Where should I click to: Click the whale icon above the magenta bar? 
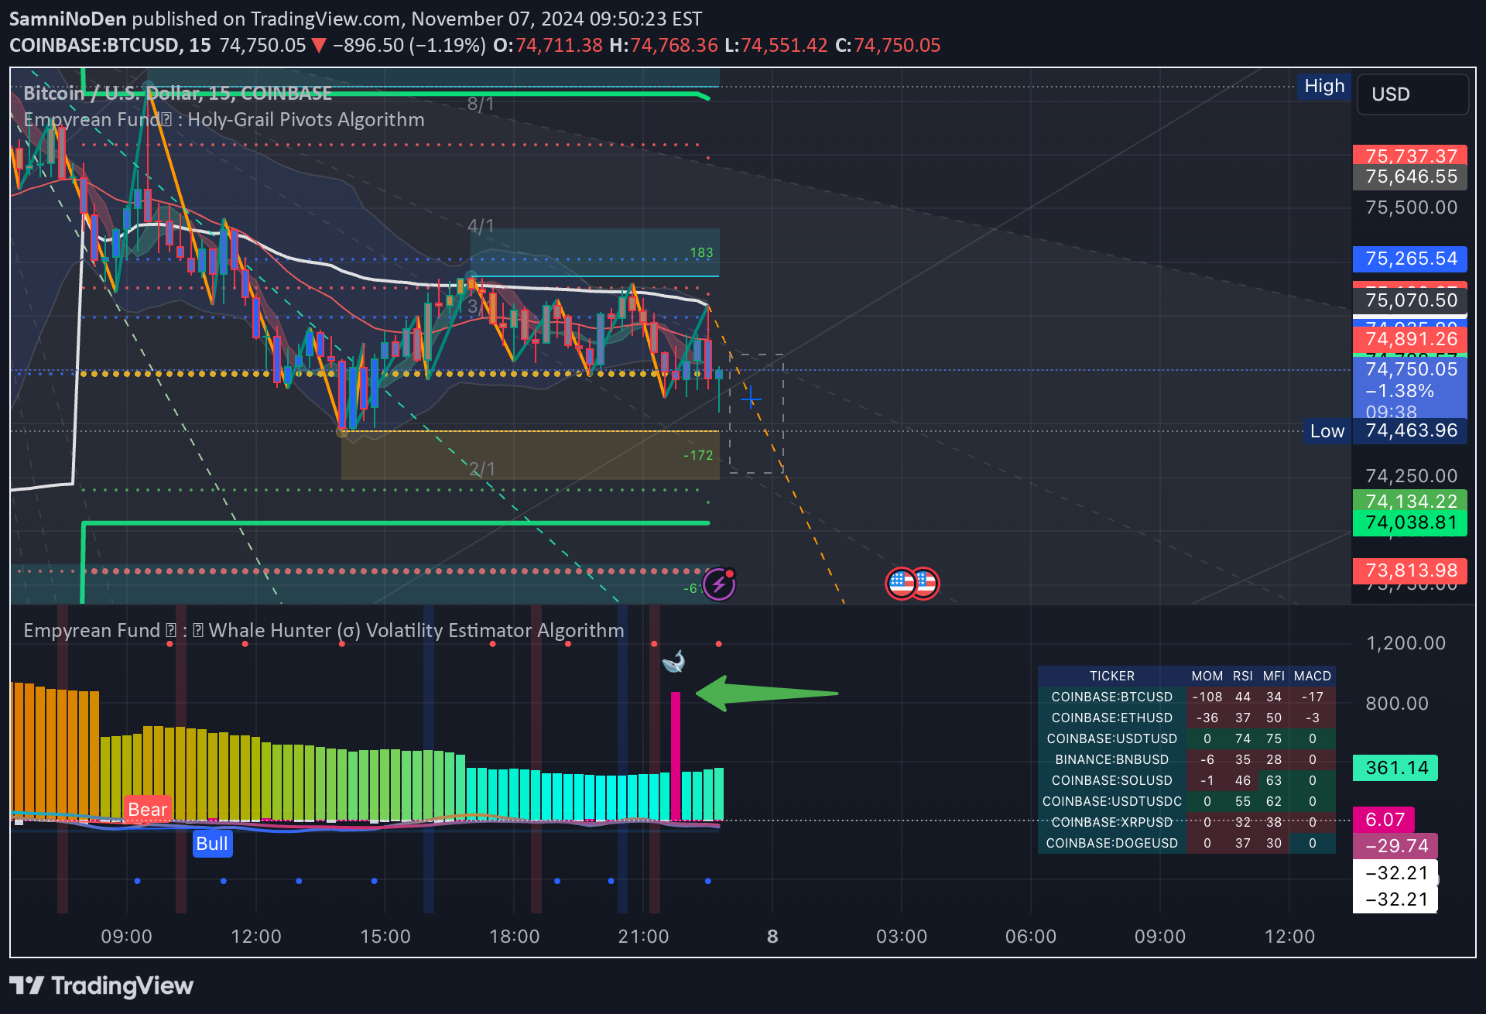[674, 662]
